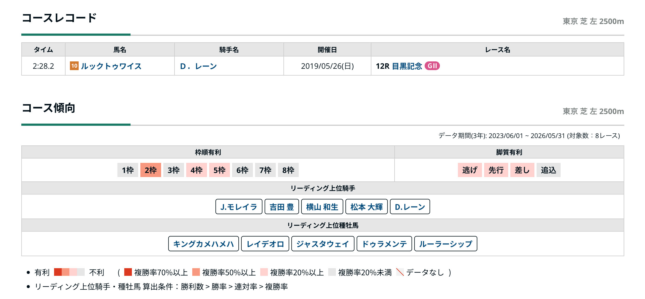
Task: Open leading jockey D.レーン button
Action: (x=410, y=207)
